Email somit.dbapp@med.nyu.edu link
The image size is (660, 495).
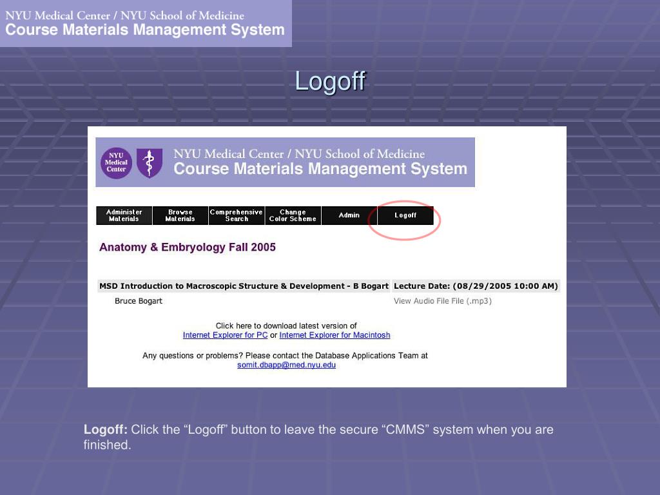(x=286, y=365)
